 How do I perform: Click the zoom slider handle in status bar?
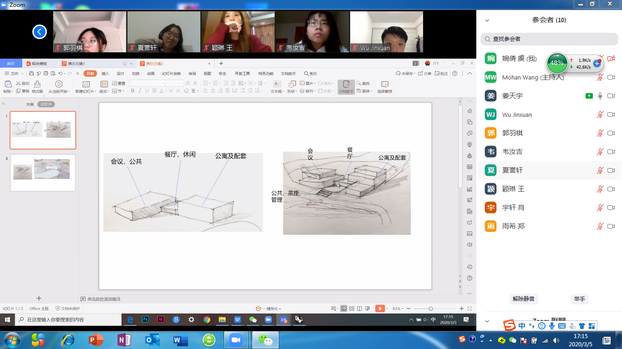click(x=431, y=309)
